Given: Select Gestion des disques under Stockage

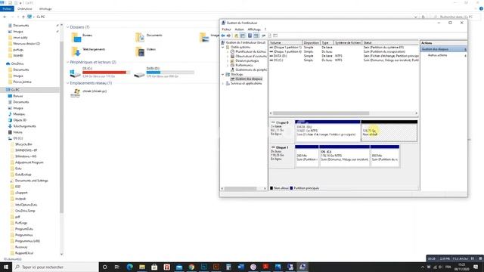Looking at the screenshot, I should 249,79.
